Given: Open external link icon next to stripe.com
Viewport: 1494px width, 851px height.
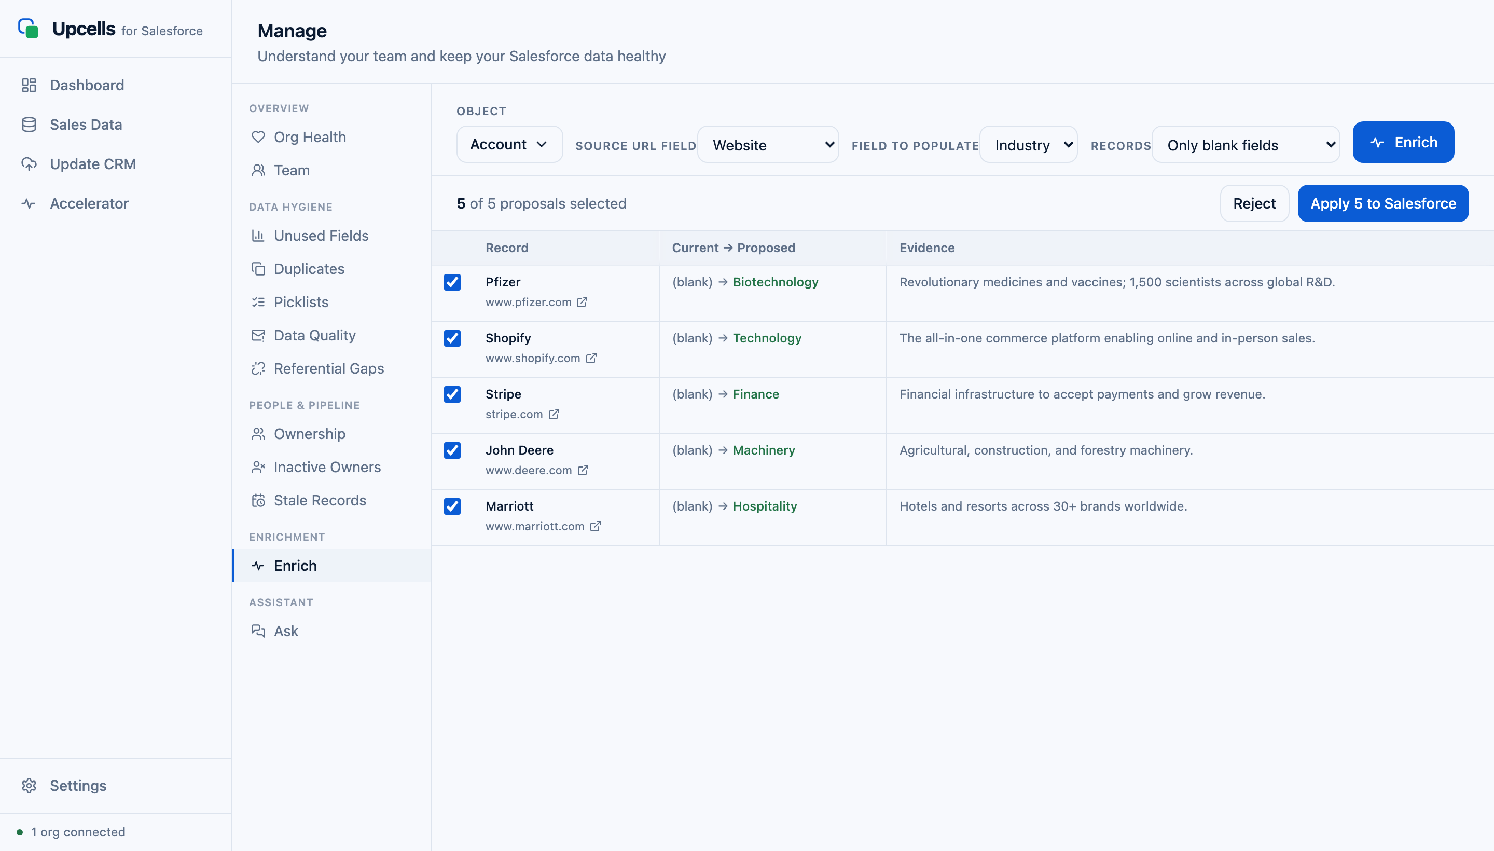Looking at the screenshot, I should pyautogui.click(x=554, y=415).
